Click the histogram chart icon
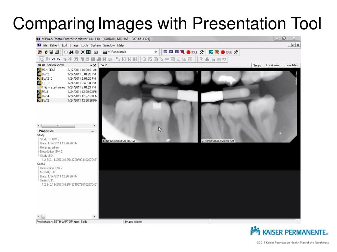Viewport: 337px width, 252px height. (184, 59)
